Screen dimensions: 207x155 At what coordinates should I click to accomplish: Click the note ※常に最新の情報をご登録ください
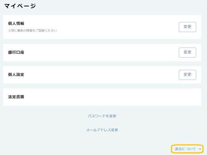[32, 31]
